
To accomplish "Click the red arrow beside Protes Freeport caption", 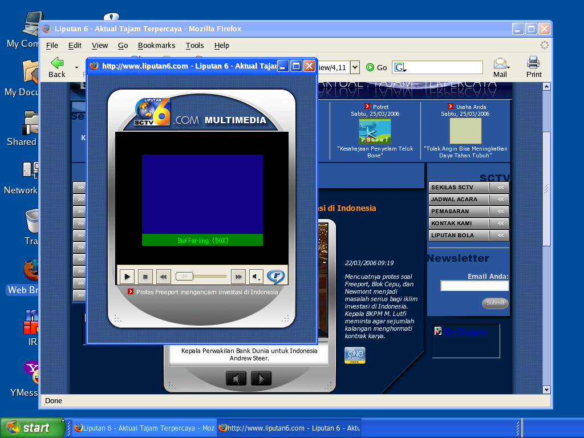I will (x=131, y=291).
